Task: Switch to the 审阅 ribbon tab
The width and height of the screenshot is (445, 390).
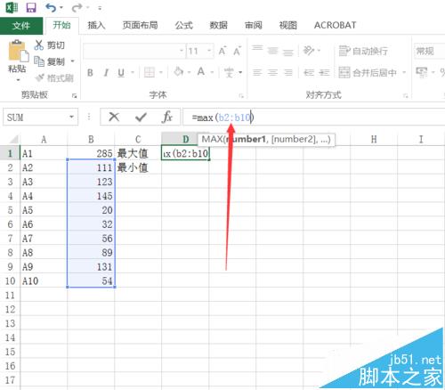Action: [x=253, y=25]
